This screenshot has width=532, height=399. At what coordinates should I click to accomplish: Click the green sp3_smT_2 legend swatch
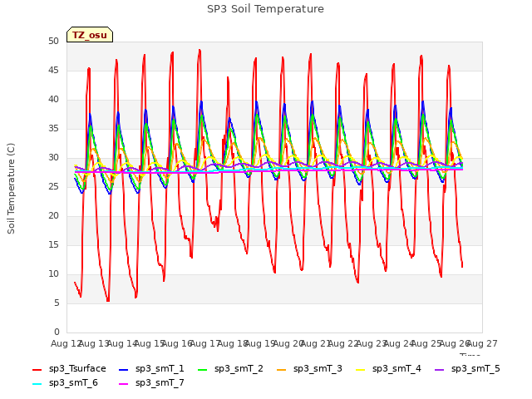pyautogui.click(x=202, y=369)
